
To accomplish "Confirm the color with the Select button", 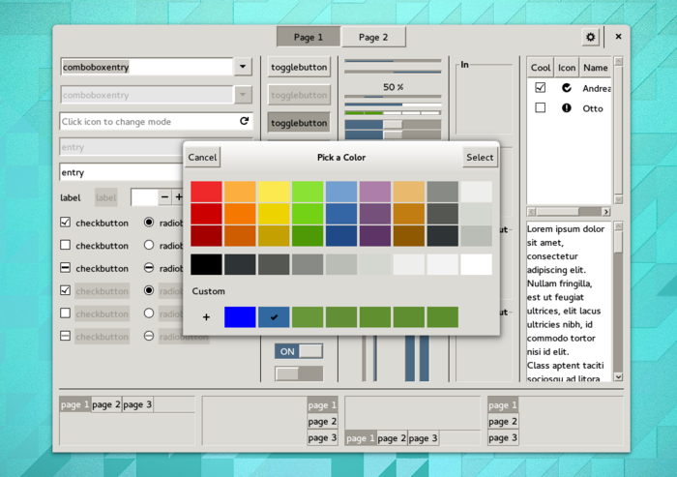I will 480,158.
